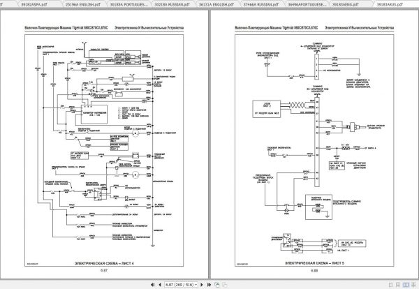Click the 'ЭЛЕКТРИЧЕСКАЯ СХЕМА – ЛИСТ 5' caption
The height and width of the screenshot is (289, 419).
(x=314, y=263)
